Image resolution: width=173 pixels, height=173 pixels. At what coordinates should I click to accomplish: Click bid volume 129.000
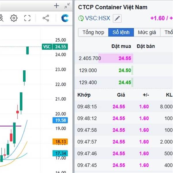coord(88,70)
